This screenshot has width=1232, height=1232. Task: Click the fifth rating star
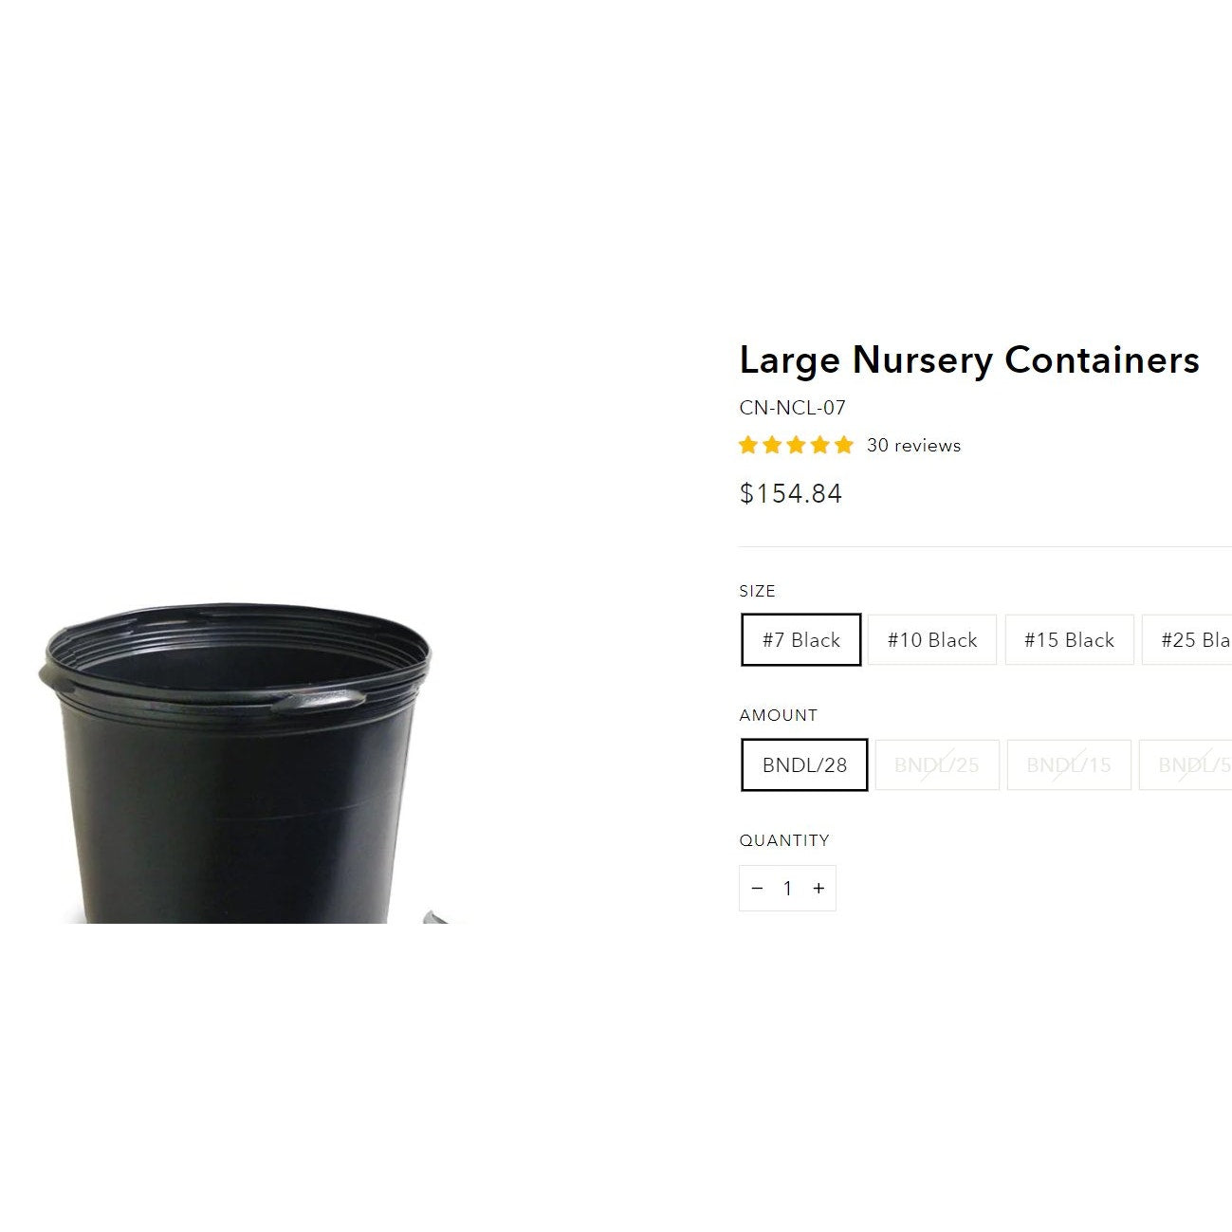pyautogui.click(x=844, y=445)
